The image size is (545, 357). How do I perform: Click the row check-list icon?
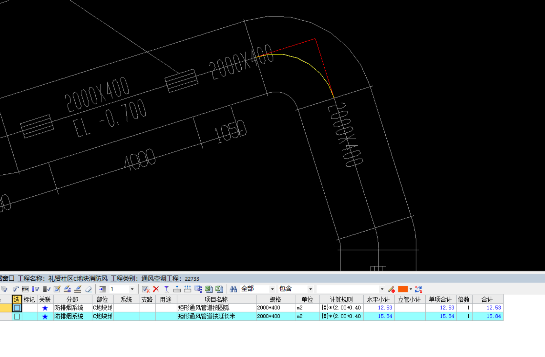point(46,289)
